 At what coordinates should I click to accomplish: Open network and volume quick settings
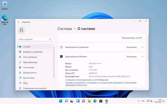coord(150,101)
